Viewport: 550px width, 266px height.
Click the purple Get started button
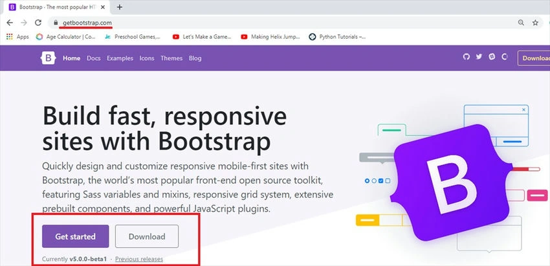tap(76, 236)
